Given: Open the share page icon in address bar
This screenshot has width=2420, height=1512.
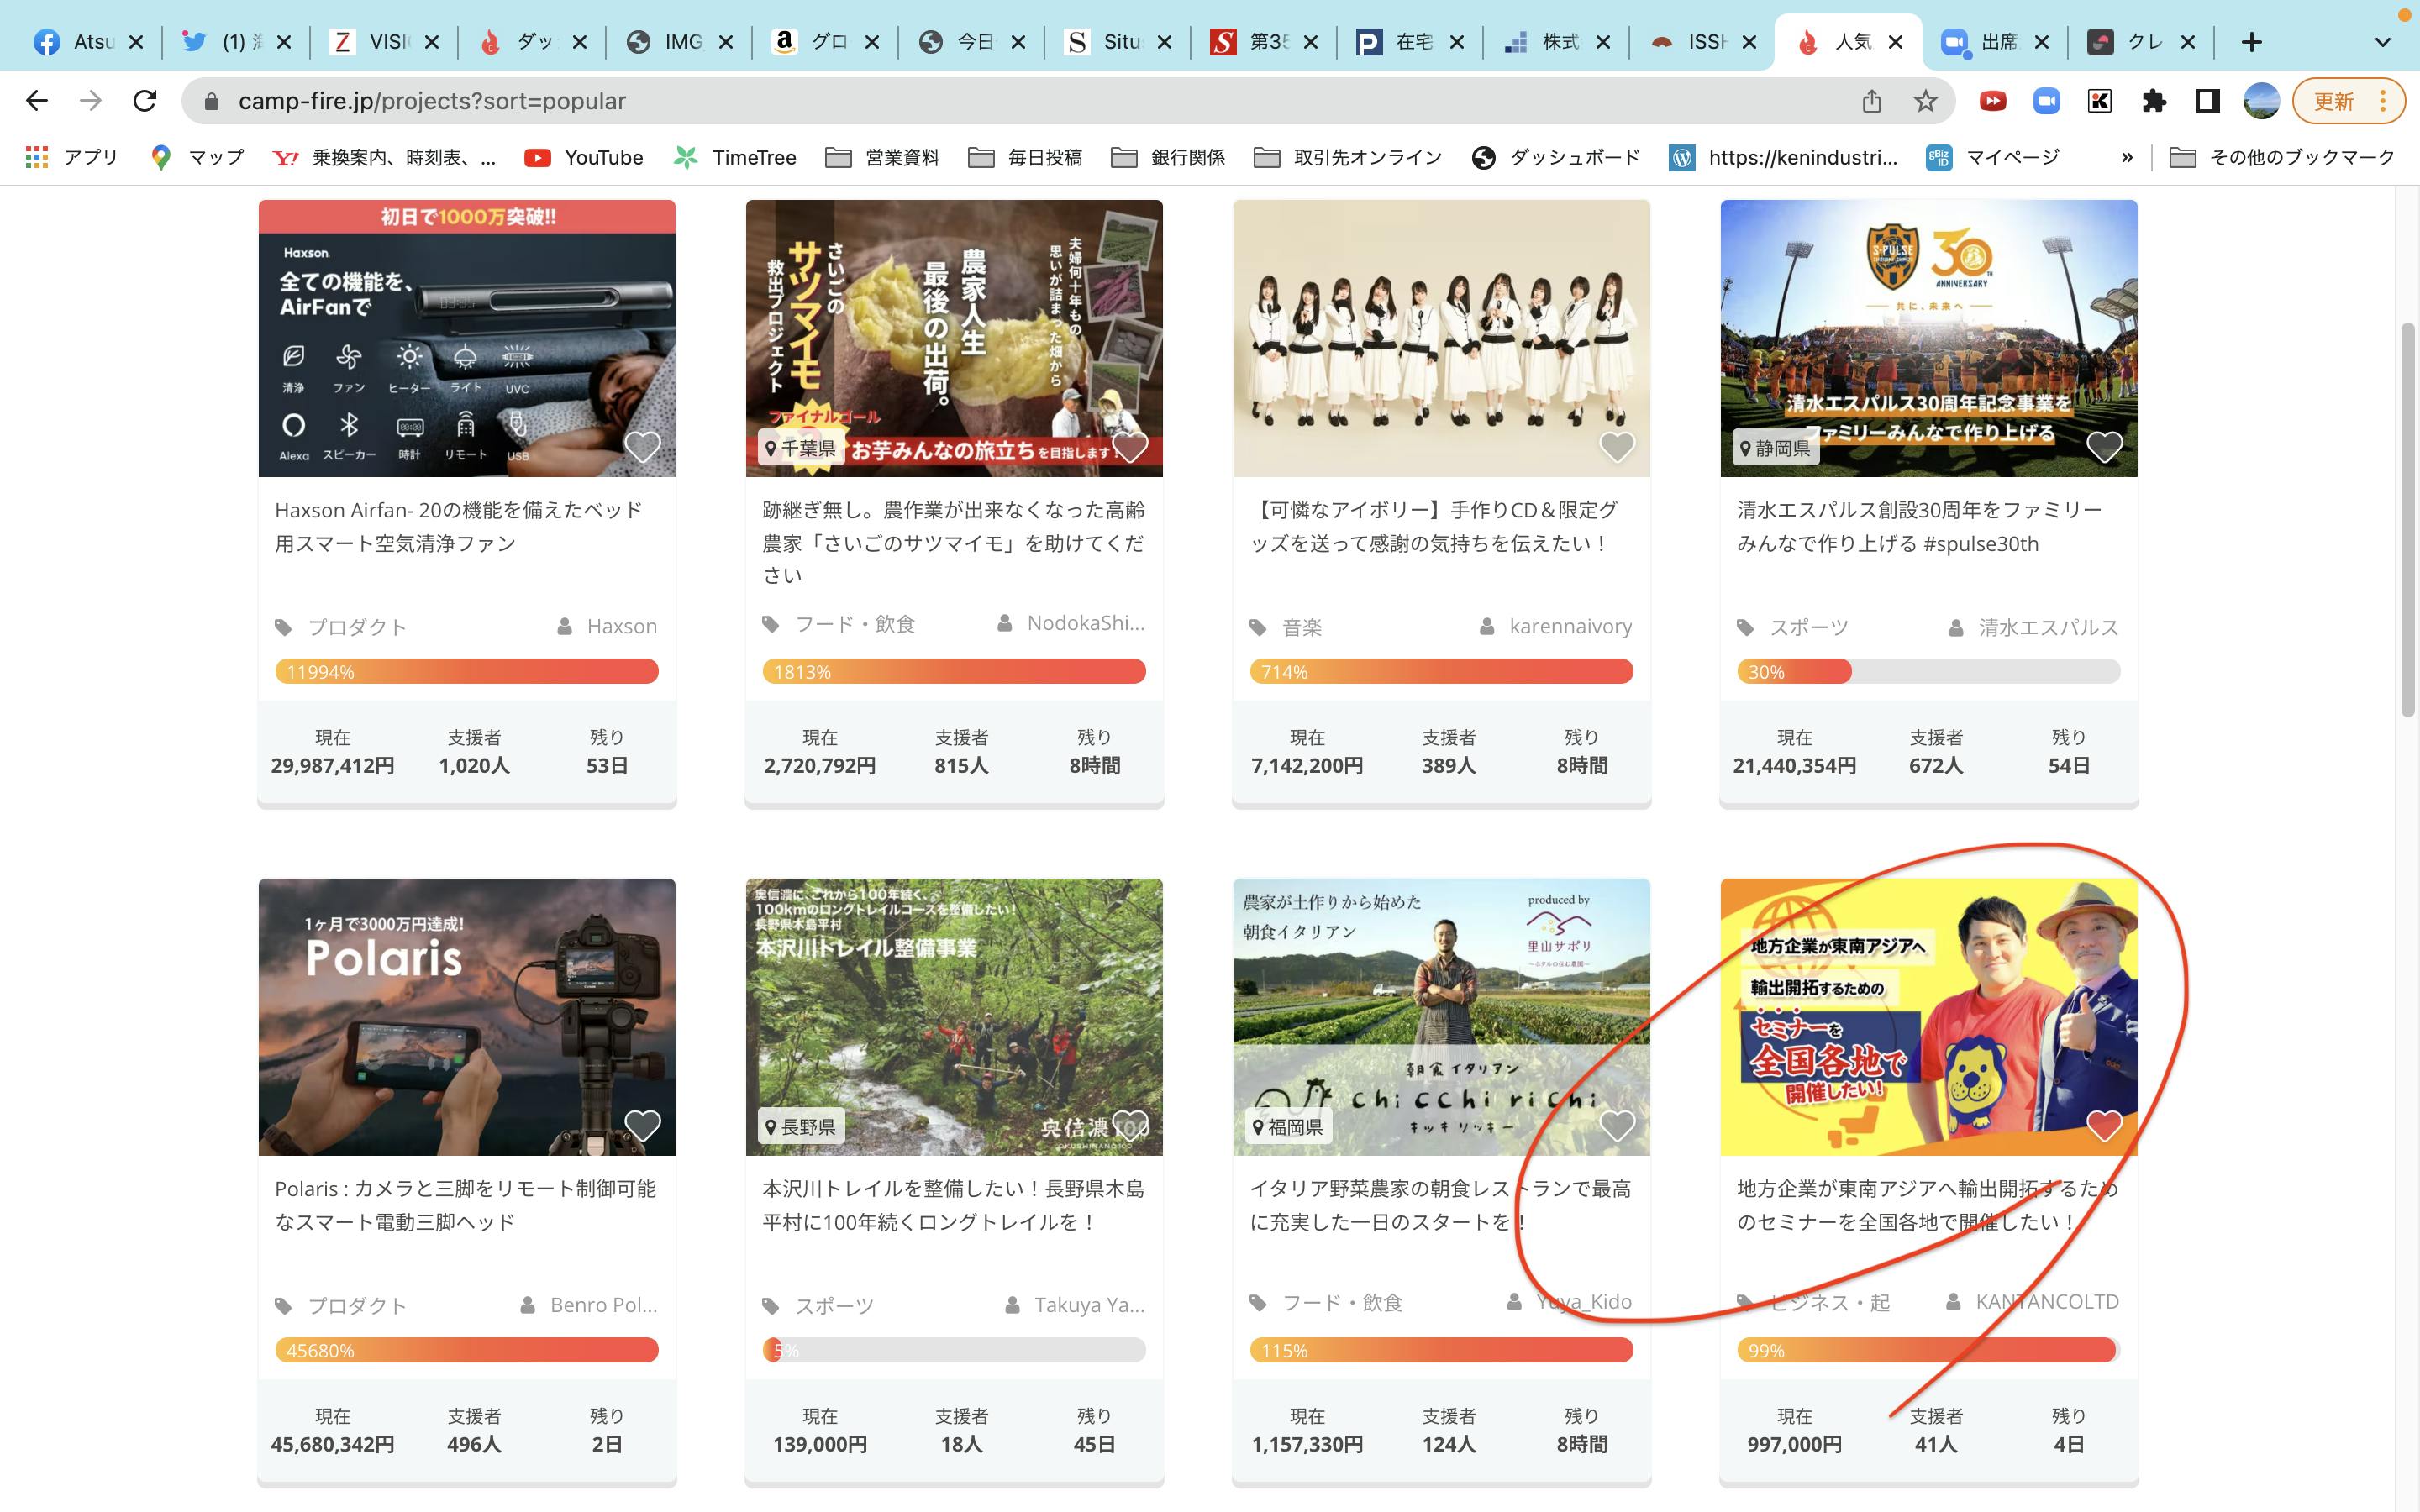Looking at the screenshot, I should (1872, 101).
